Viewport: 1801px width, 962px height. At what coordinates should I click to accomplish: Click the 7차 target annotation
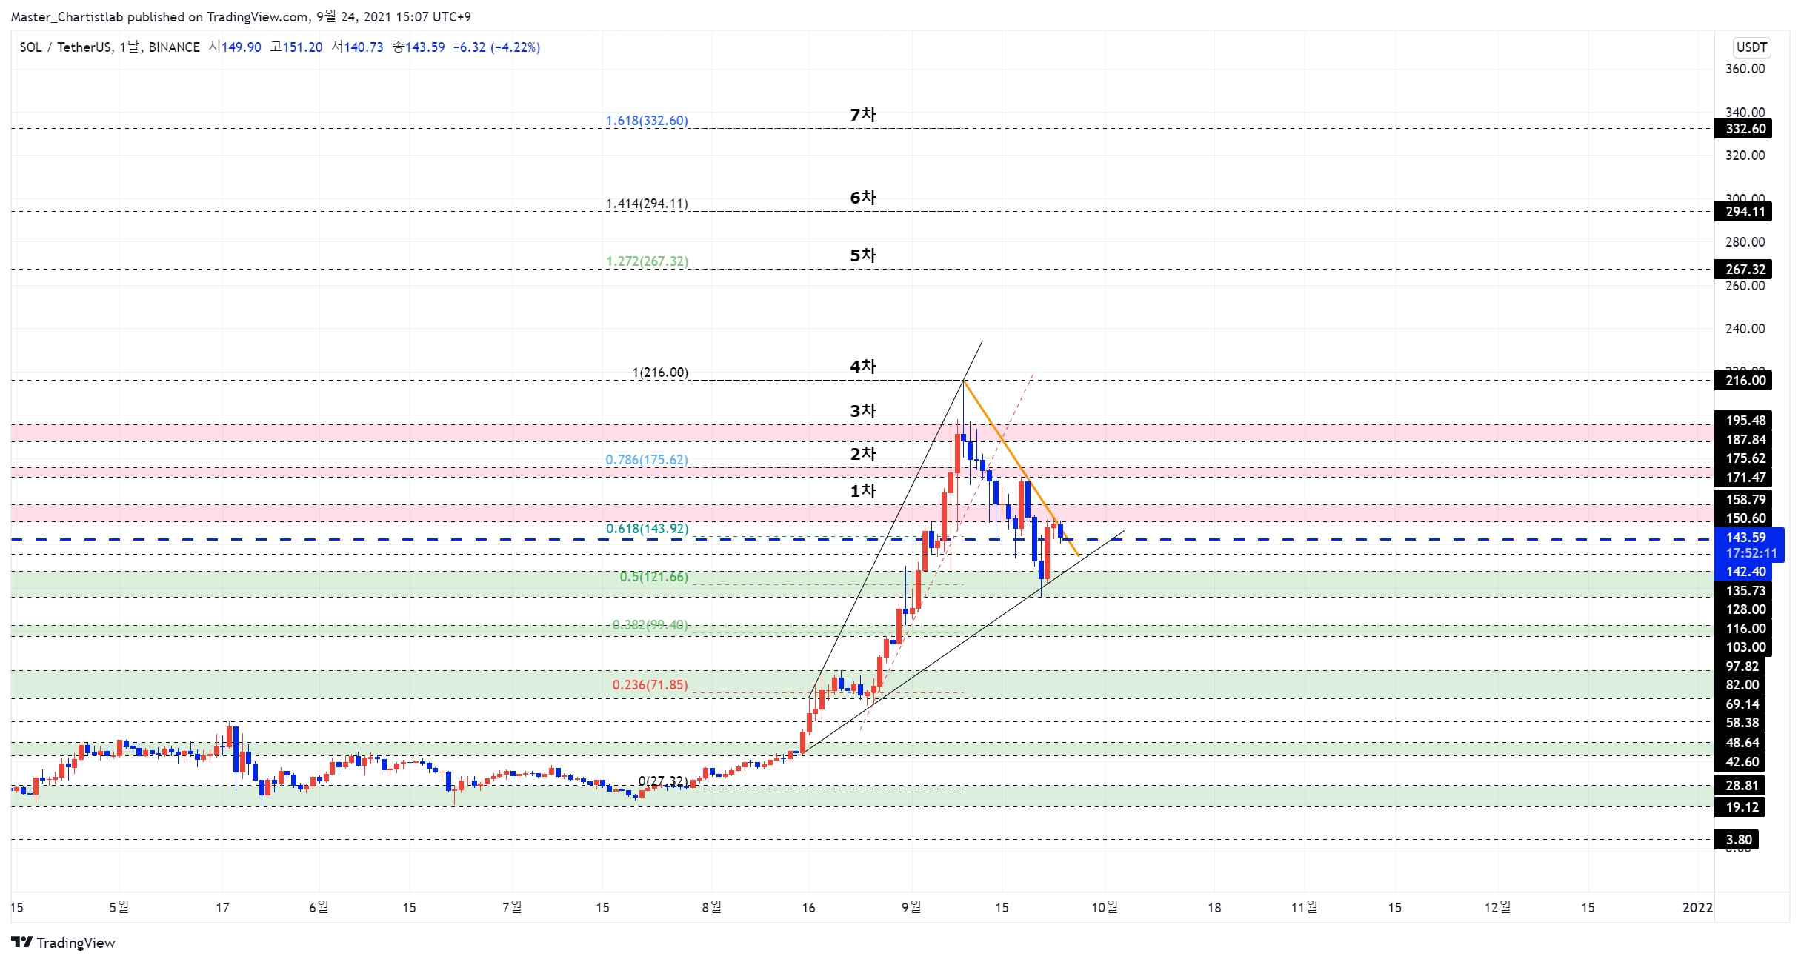(x=863, y=115)
